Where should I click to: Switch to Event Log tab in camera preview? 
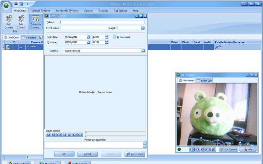(204, 80)
